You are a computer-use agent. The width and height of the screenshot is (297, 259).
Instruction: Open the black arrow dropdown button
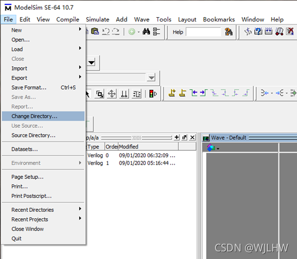[x=92, y=63]
